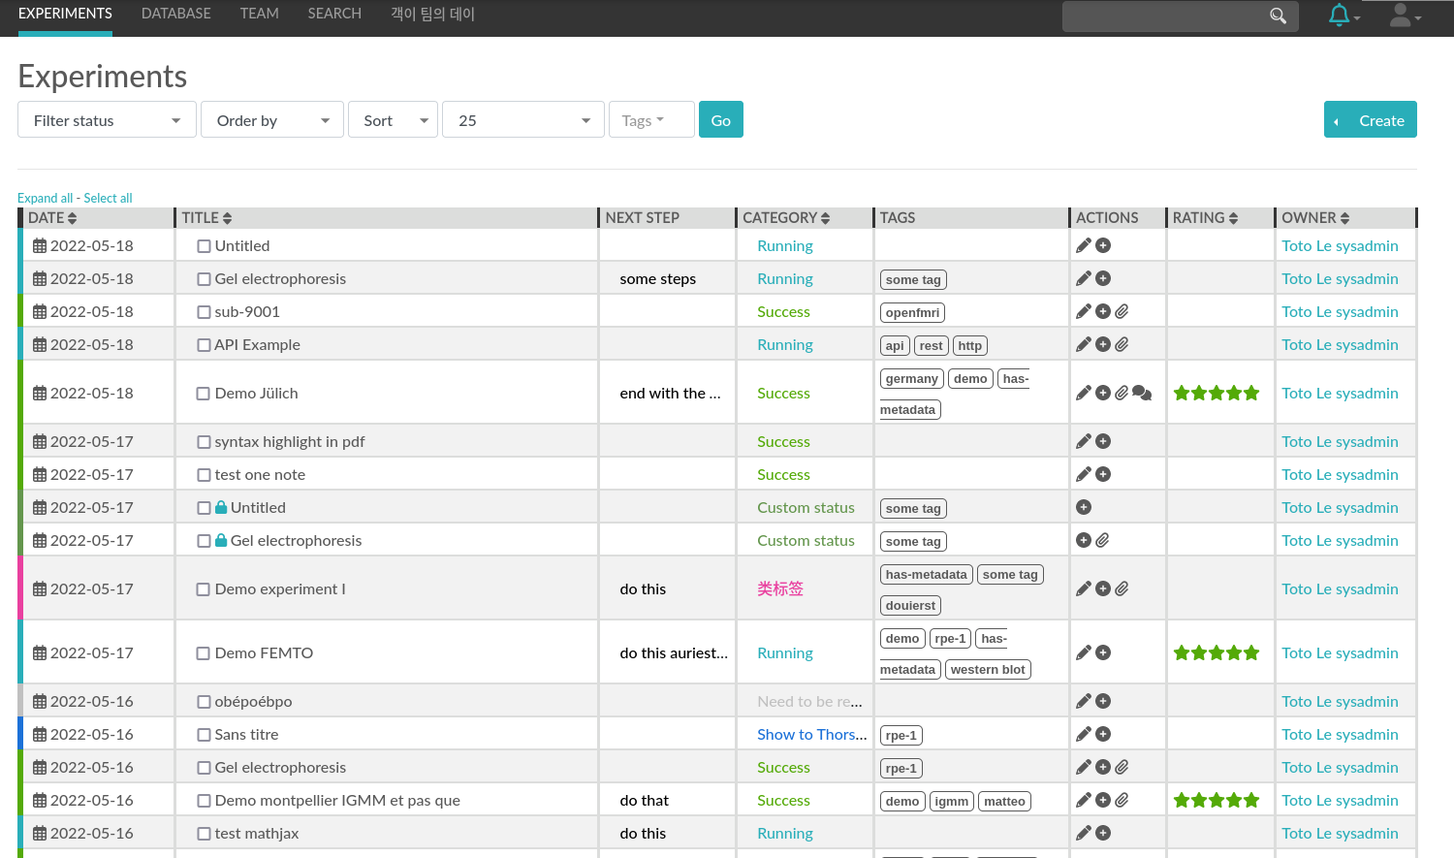Click the Expand all link
Screen dimensions: 1454x858
point(46,198)
